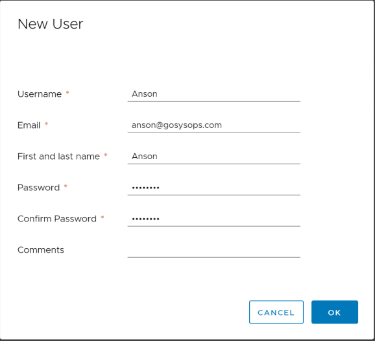Click the First and last name label
This screenshot has height=341, width=375.
(58, 157)
